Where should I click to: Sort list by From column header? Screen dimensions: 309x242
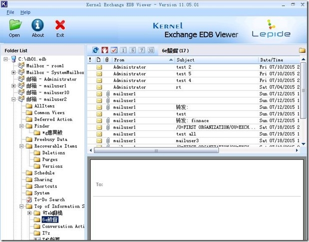pos(143,59)
